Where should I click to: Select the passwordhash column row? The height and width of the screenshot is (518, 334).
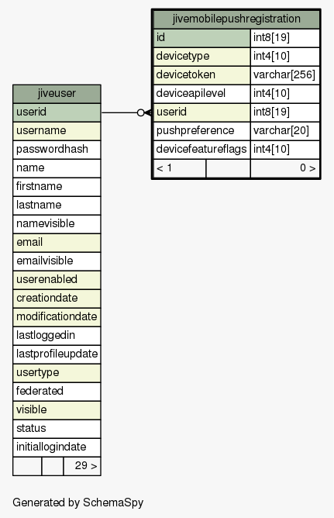(57, 150)
